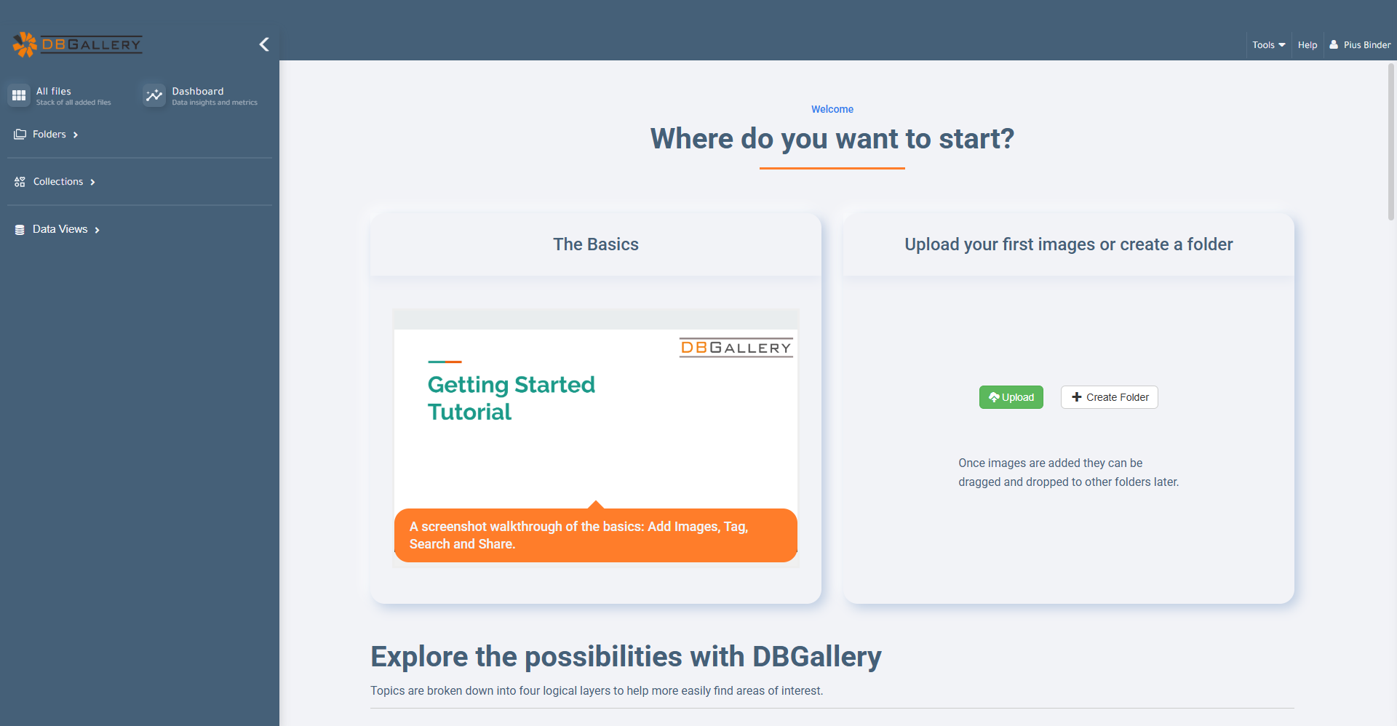Viewport: 1397px width, 726px height.
Task: Click the Data Views database icon
Action: click(x=20, y=229)
